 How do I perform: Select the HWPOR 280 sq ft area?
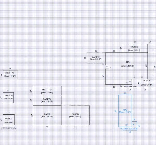click(x=135, y=49)
